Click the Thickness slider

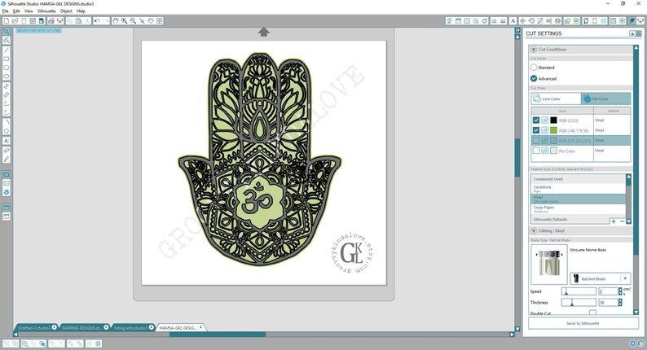coord(579,303)
